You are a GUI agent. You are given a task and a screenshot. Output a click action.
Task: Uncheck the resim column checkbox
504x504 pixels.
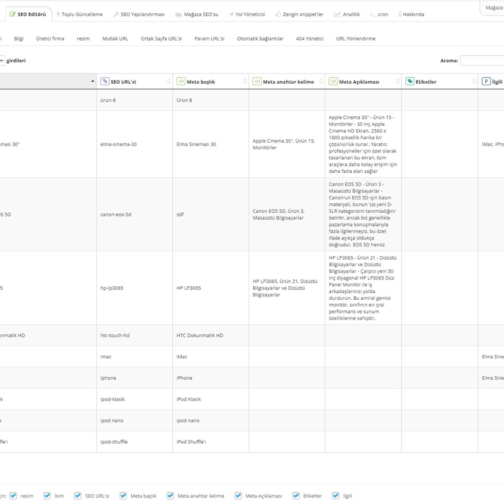[13, 495]
